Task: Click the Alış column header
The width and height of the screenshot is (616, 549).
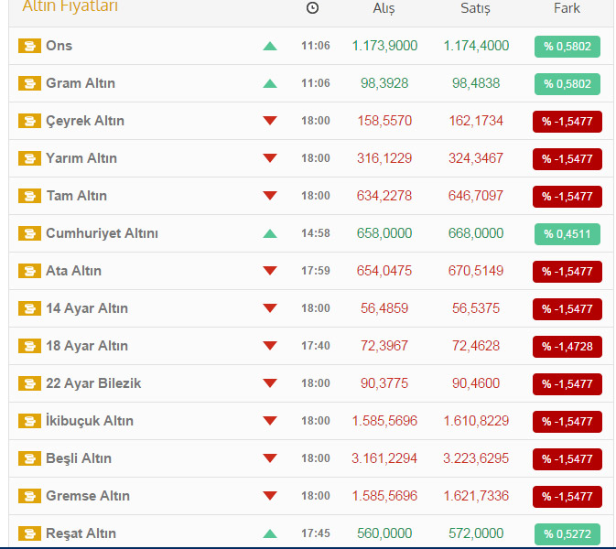Action: 384,8
